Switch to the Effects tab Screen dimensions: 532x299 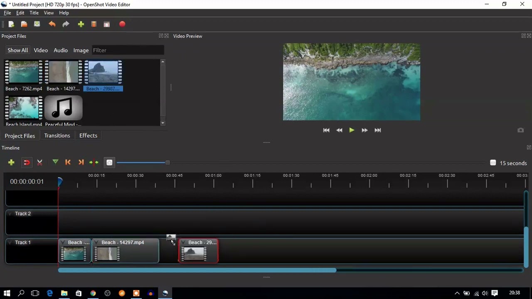(x=88, y=136)
